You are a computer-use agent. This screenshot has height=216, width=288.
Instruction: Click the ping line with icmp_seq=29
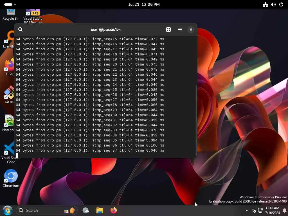[x=90, y=110]
